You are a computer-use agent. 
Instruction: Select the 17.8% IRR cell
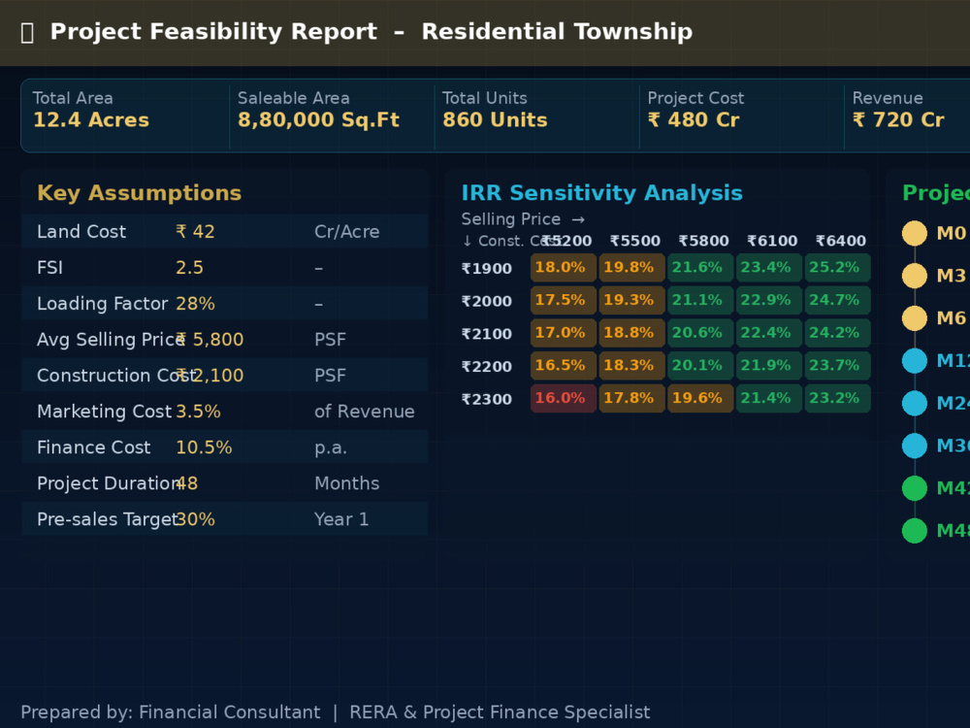pos(632,399)
